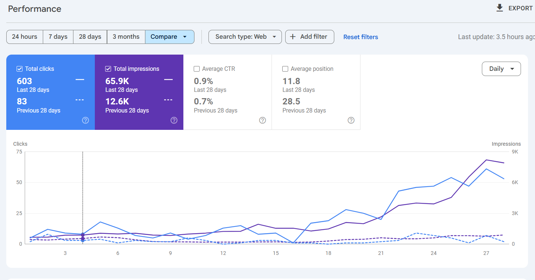This screenshot has height=280, width=535.
Task: Enable the Average position checkbox
Action: point(285,69)
